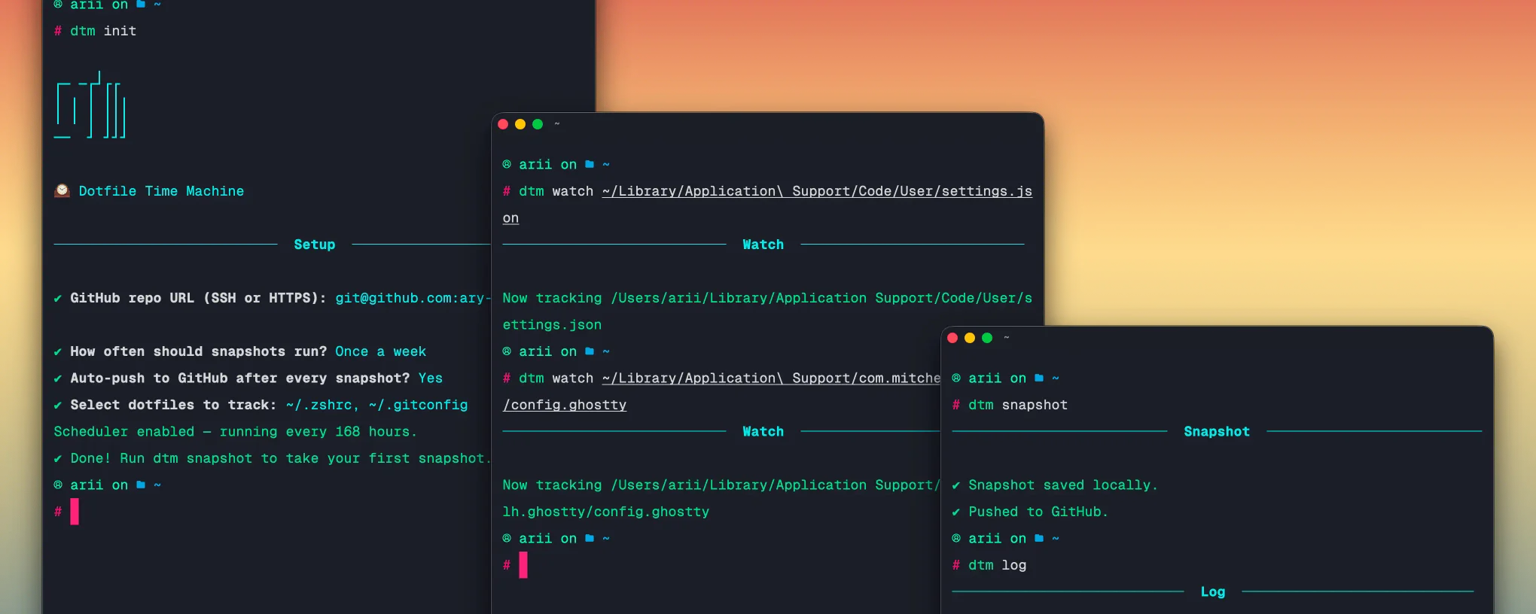Click the clock emoji beside Dotfile Time Machine

pos(62,191)
